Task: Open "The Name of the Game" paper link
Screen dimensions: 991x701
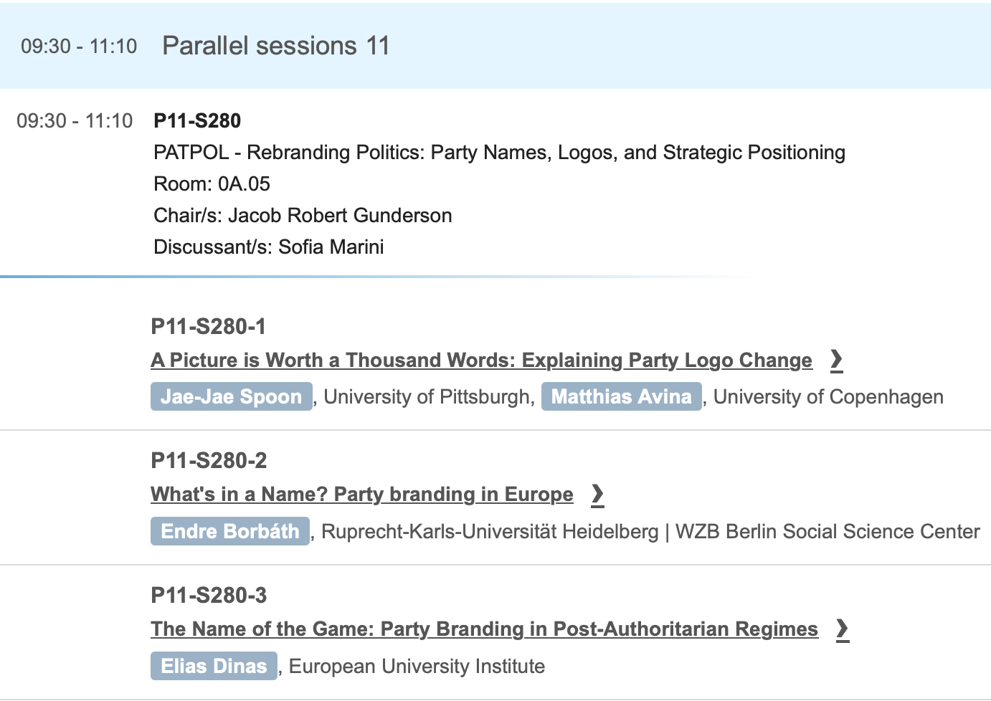Action: 484,629
